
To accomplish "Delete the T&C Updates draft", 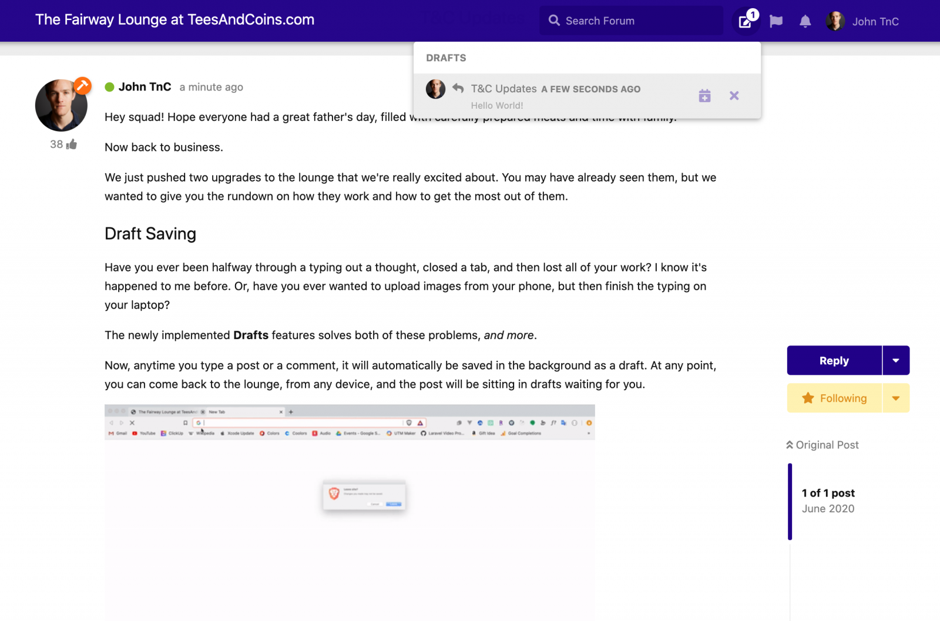I will coord(734,96).
